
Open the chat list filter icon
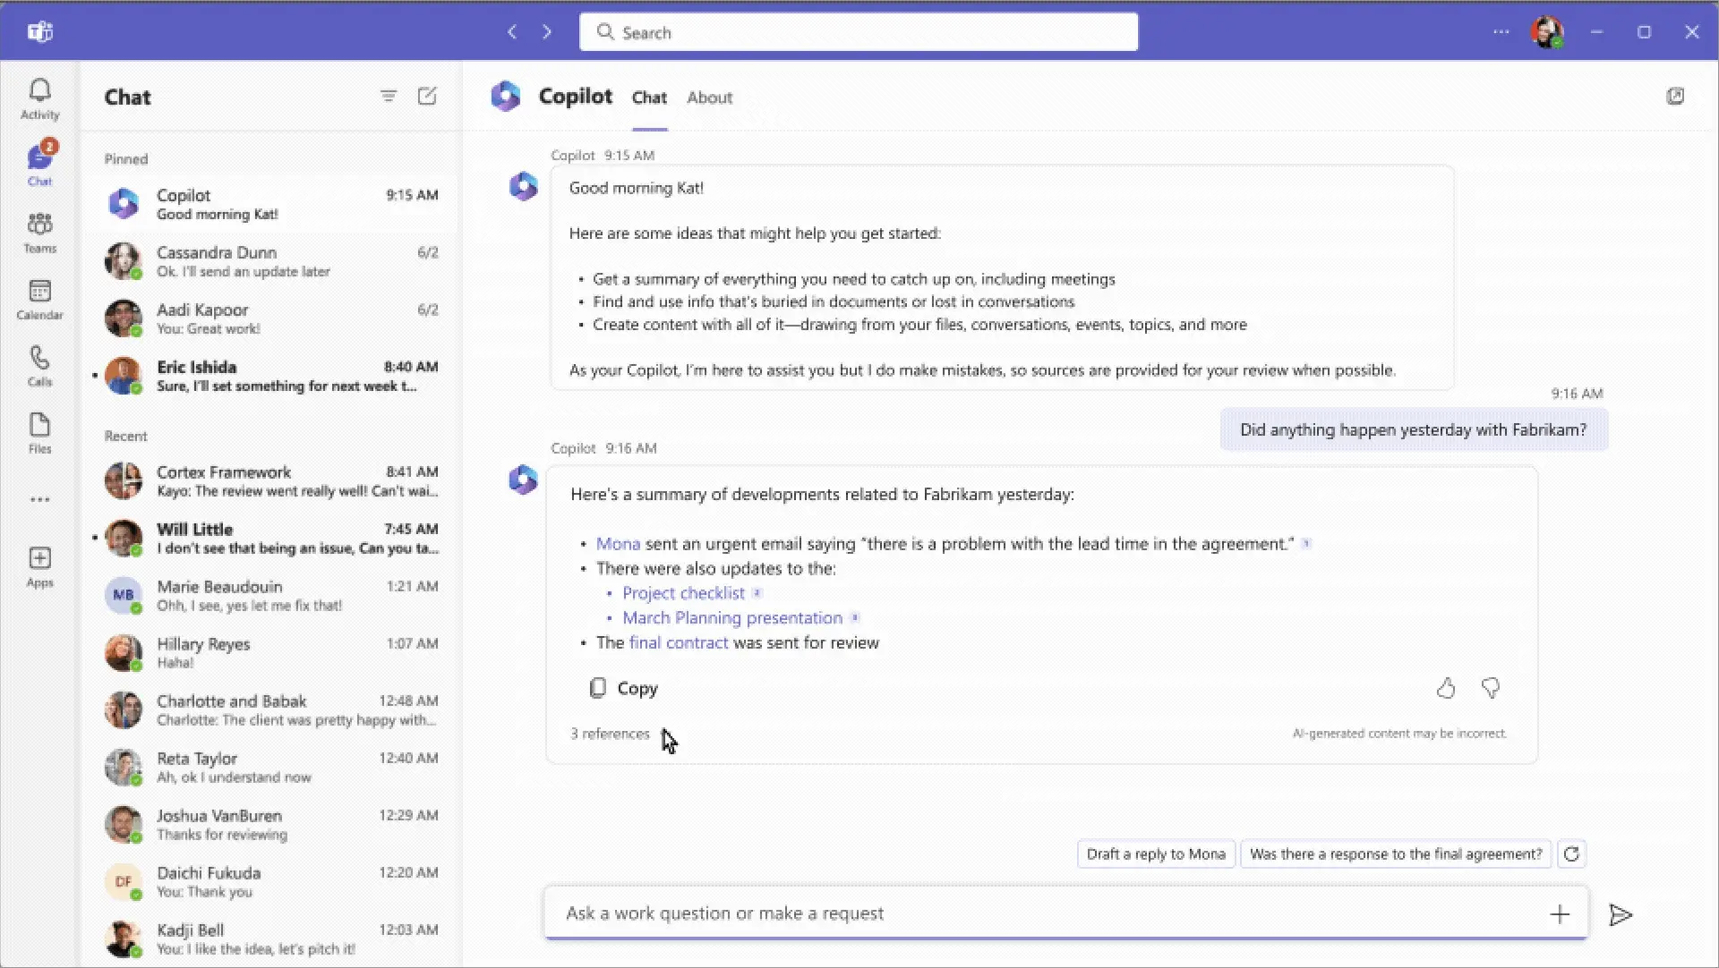(x=388, y=96)
